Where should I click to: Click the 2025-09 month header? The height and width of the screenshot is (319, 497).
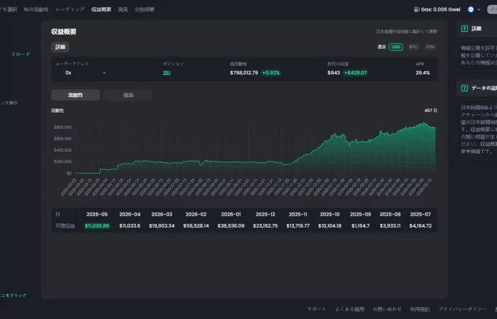pos(361,214)
